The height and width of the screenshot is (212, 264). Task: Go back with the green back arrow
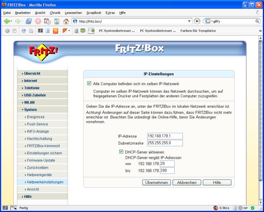[7, 21]
